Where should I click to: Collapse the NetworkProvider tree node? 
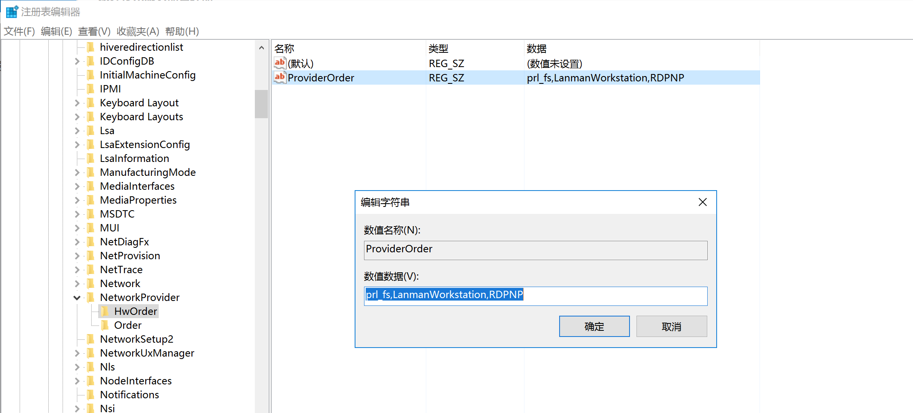point(77,298)
